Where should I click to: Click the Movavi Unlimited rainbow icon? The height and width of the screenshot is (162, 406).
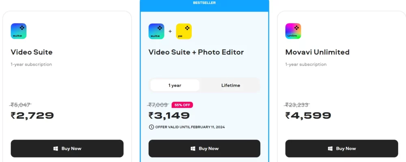(293, 31)
